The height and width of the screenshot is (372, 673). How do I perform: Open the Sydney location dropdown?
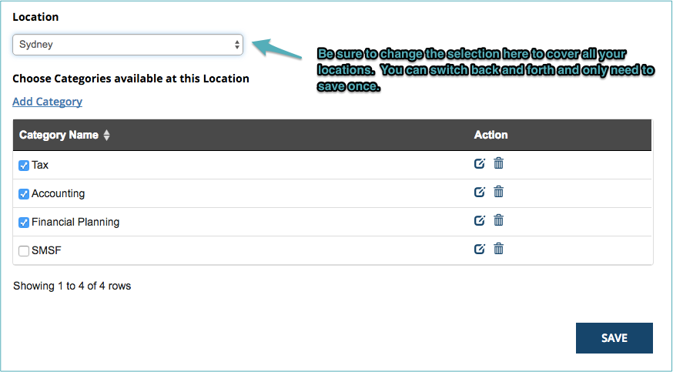128,45
